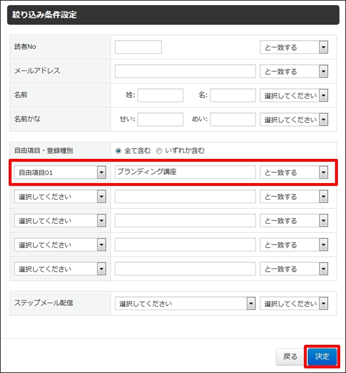The image size is (346, 373).
Task: Select the 全て含む radio button
Action: (118, 151)
